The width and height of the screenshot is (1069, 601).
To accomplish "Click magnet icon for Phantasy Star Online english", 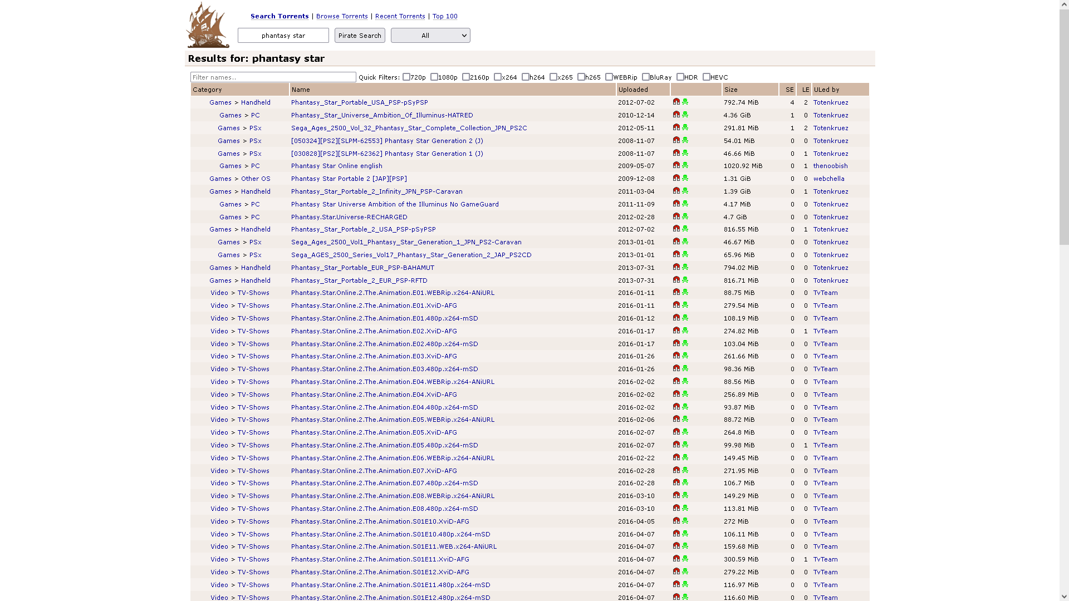I will [x=676, y=165].
